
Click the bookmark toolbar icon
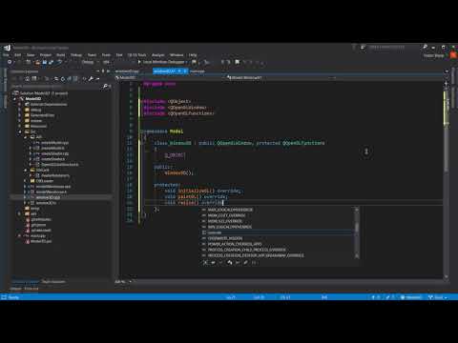[x=238, y=62]
